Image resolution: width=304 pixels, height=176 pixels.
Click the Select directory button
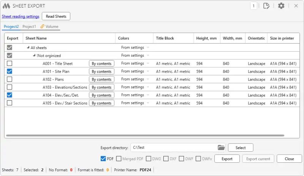click(x=241, y=147)
